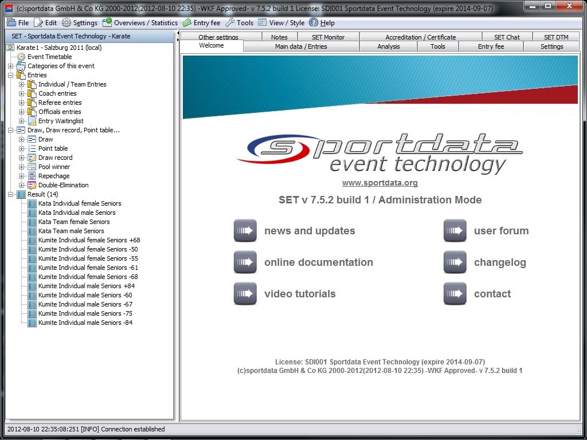Expand the Individual / Team Entries node

pyautogui.click(x=21, y=85)
